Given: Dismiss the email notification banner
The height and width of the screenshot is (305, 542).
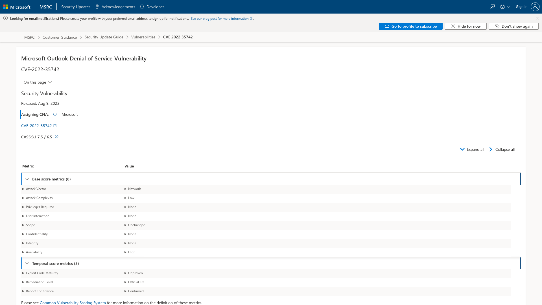Looking at the screenshot, I should click(537, 18).
